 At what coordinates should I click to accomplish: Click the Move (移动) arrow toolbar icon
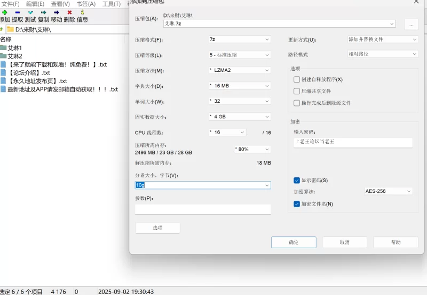(57, 12)
